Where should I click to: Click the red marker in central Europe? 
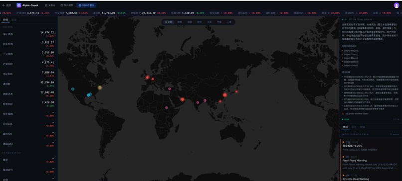click(x=153, y=79)
